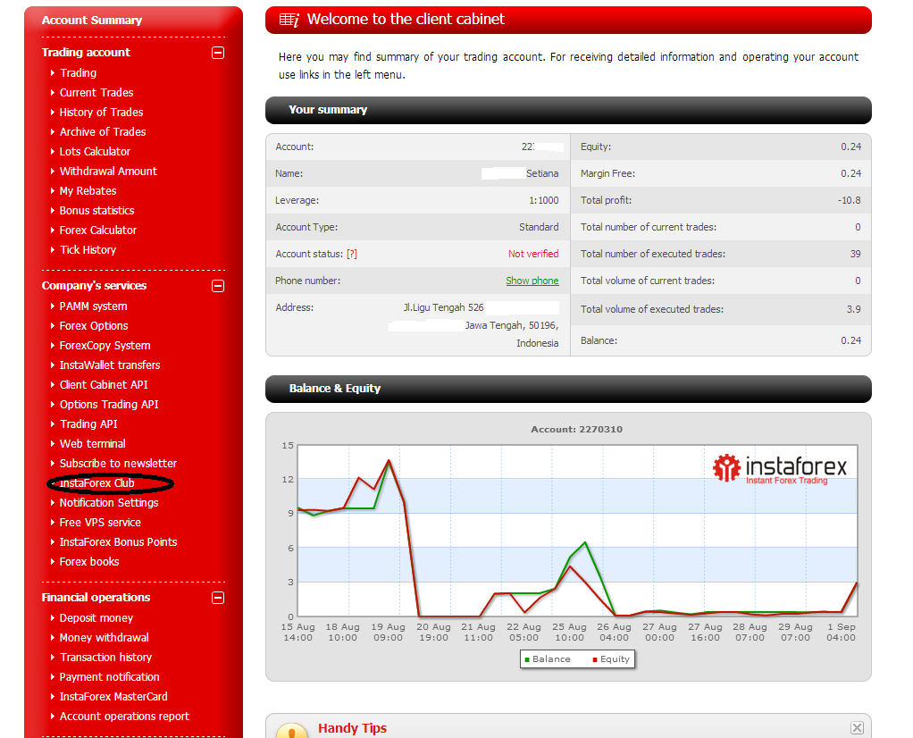
Task: Click the client cabinet info icon
Action: [289, 20]
